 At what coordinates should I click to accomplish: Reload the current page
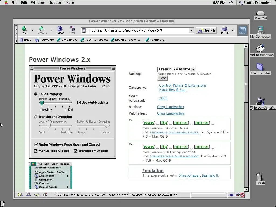coord(60,30)
